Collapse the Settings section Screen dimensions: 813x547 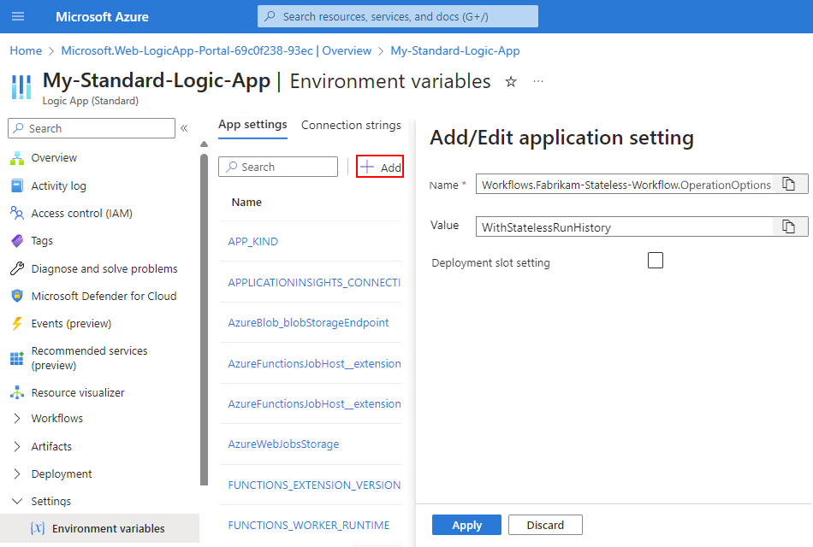53,501
